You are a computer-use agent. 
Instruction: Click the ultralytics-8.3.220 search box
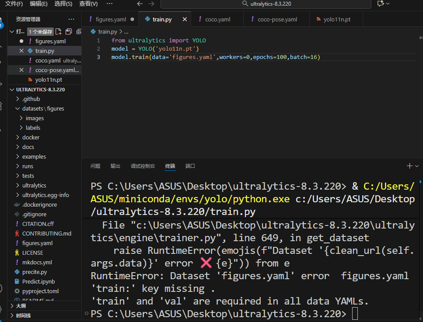click(266, 4)
